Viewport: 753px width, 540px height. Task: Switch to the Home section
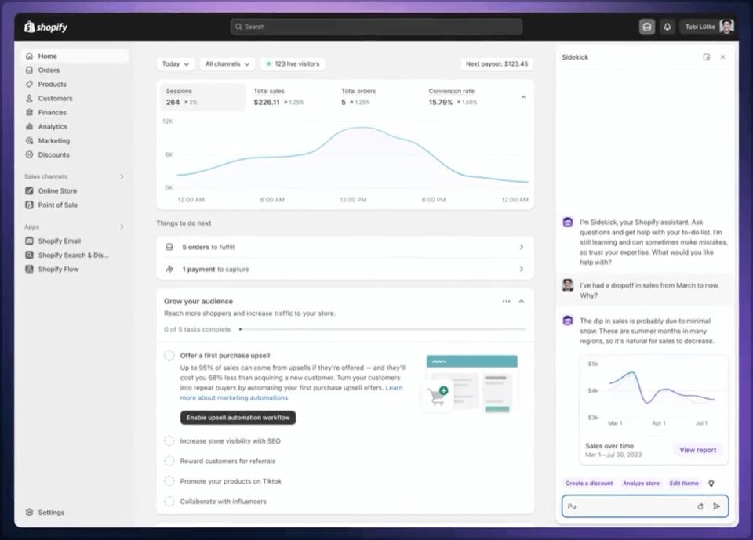49,56
